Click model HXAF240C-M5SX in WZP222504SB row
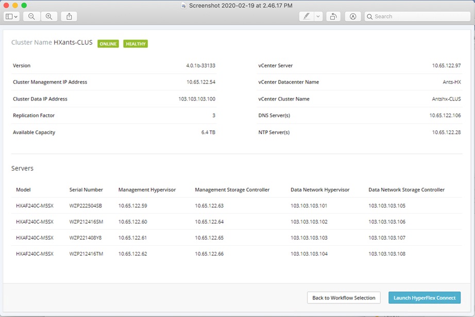475x317 pixels. 35,206
